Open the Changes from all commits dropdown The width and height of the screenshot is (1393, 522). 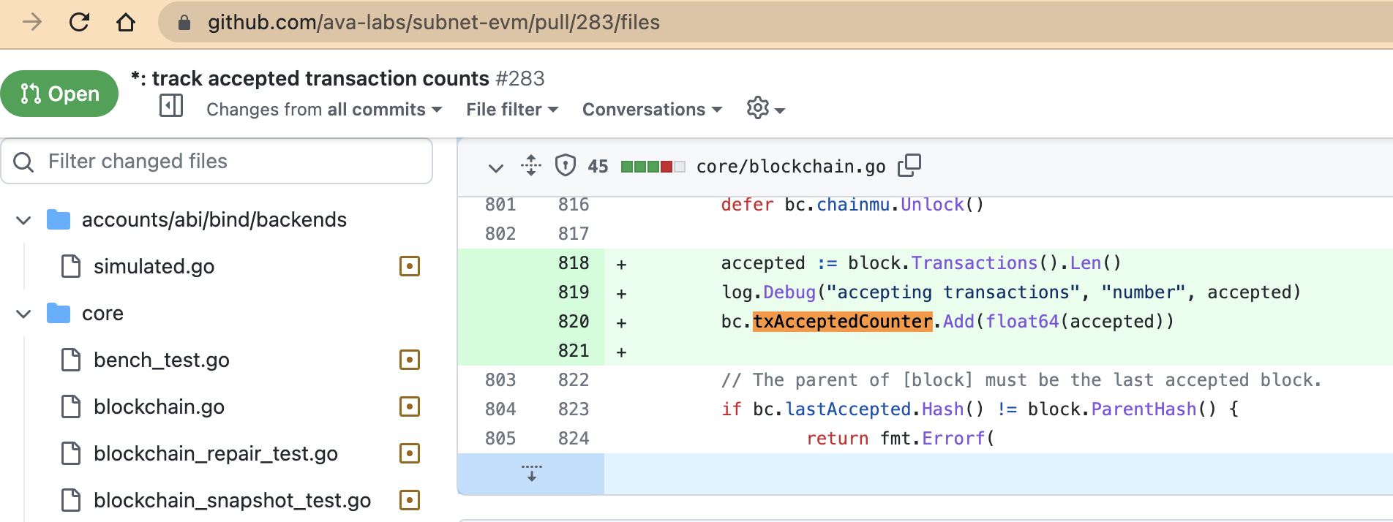324,110
